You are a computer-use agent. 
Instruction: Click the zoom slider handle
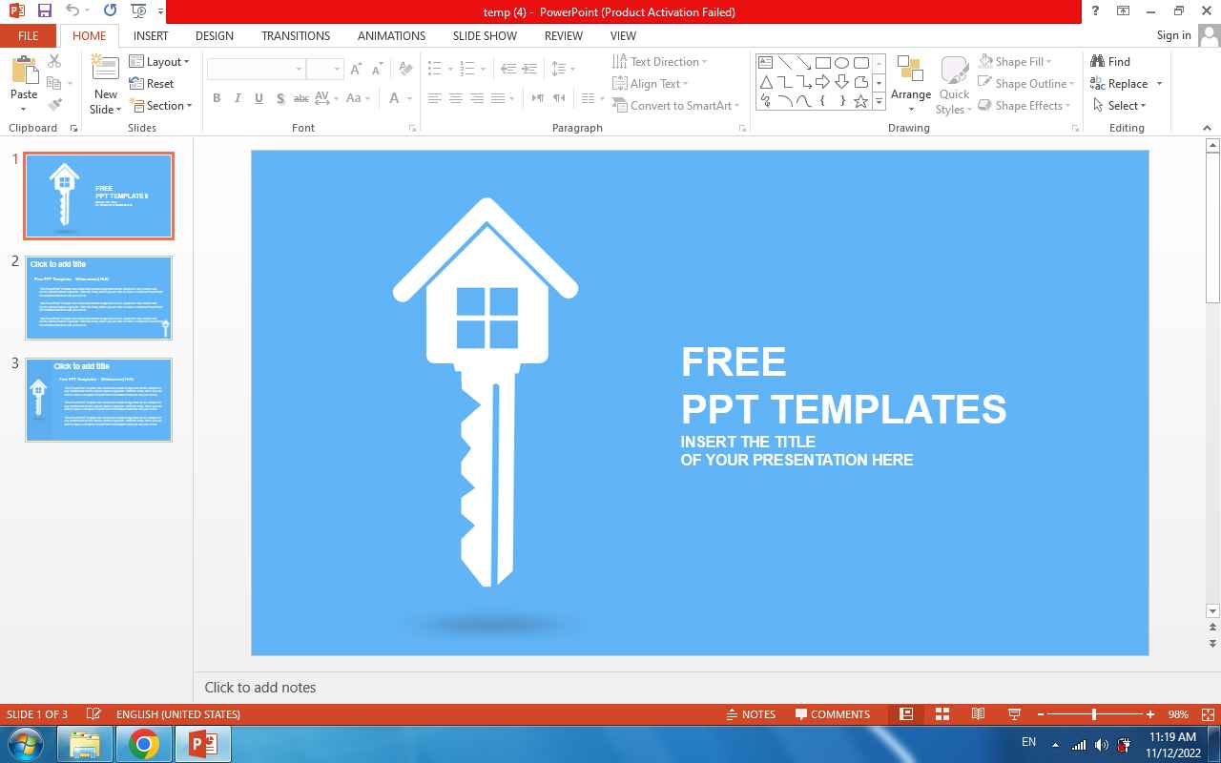pos(1094,714)
